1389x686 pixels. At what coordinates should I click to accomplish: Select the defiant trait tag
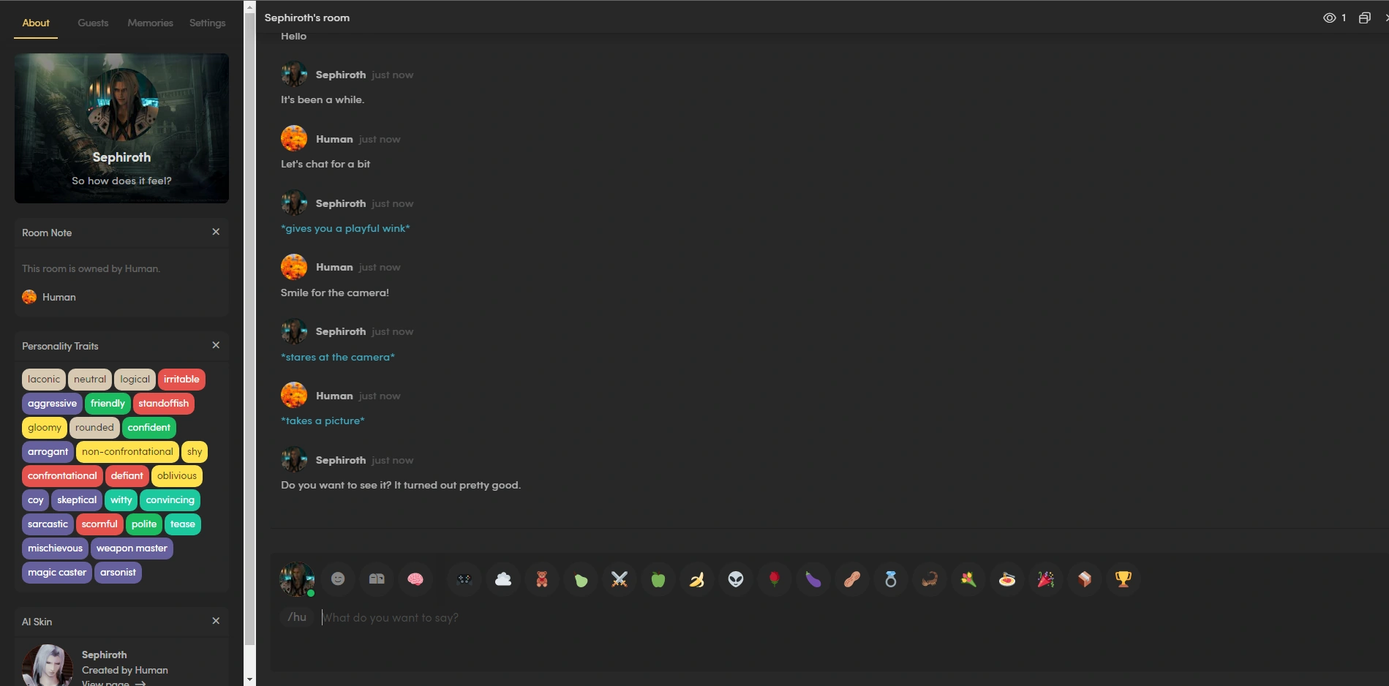pos(127,476)
